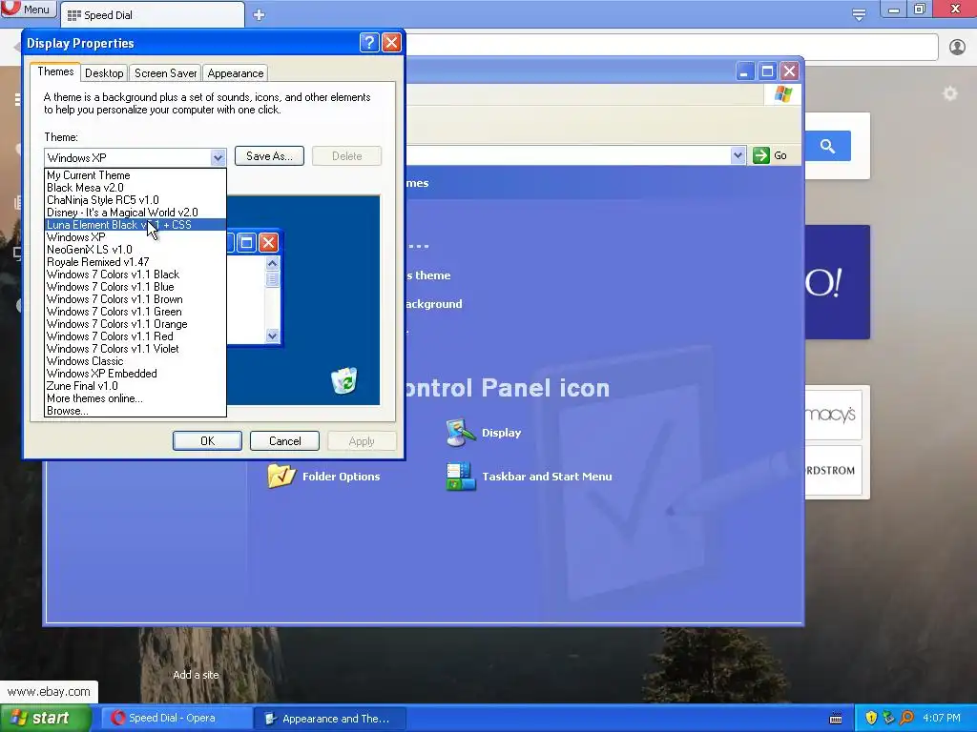Choose Windows Classic theme

[x=135, y=361]
